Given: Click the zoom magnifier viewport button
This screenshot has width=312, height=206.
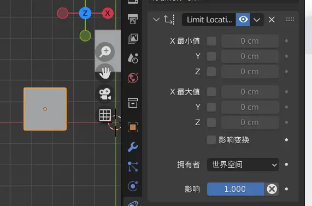Looking at the screenshot, I should [105, 52].
